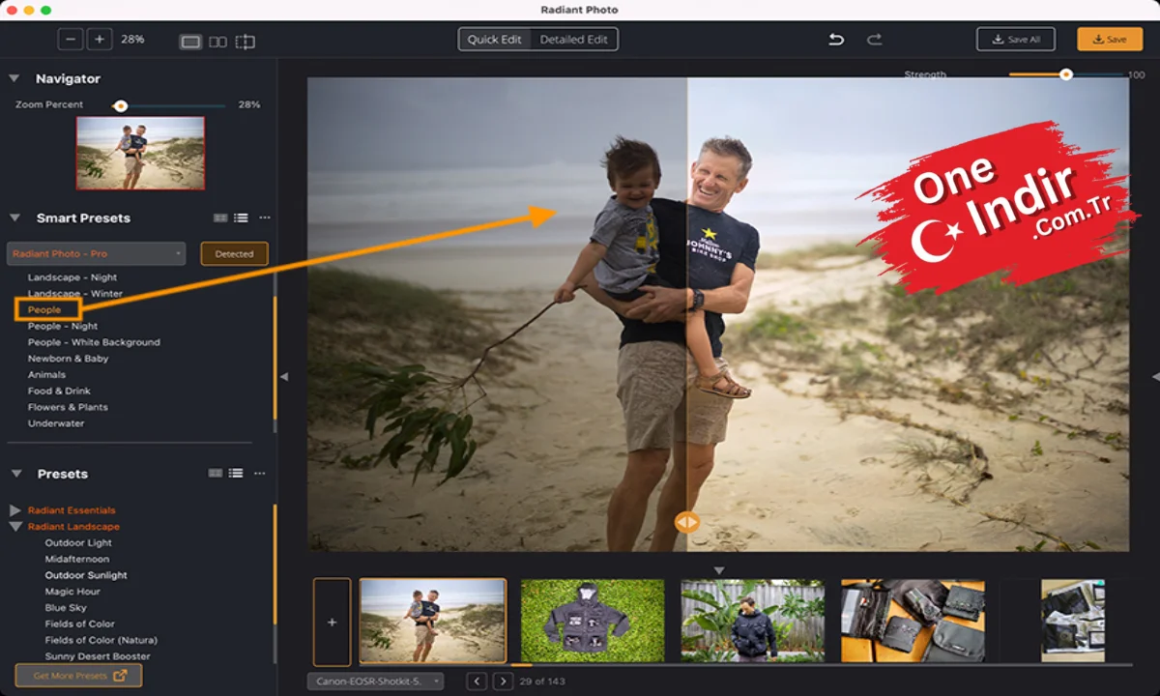Click the zoom out minus button

pyautogui.click(x=70, y=40)
